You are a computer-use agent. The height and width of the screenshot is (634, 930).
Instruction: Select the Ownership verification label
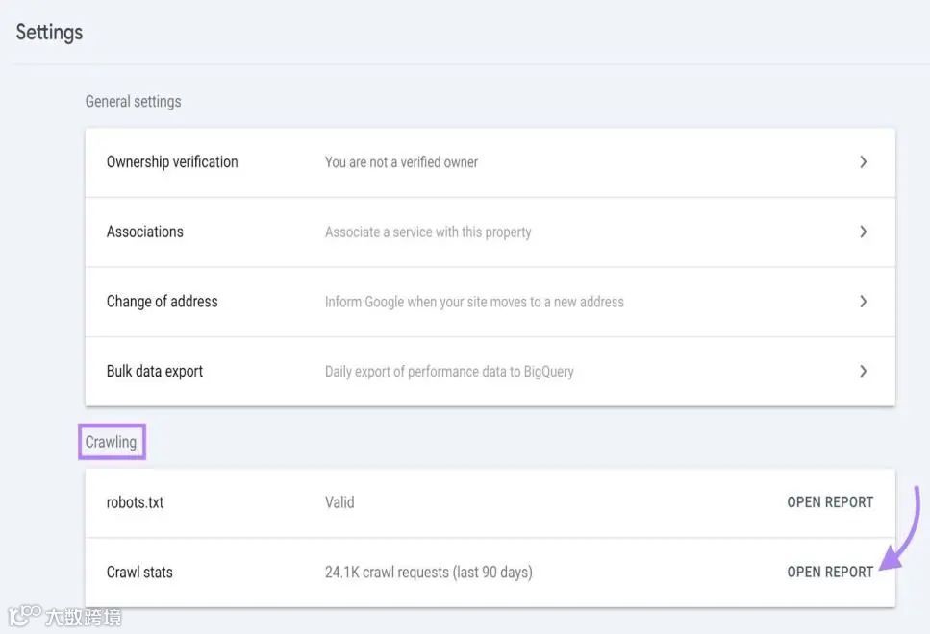click(x=172, y=162)
